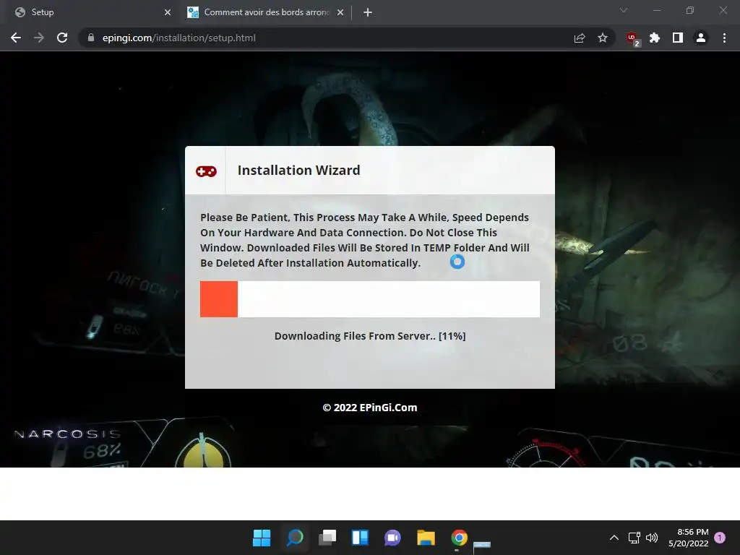Close the Comment avoir des bords tab
Image resolution: width=740 pixels, height=555 pixels.
(340, 12)
